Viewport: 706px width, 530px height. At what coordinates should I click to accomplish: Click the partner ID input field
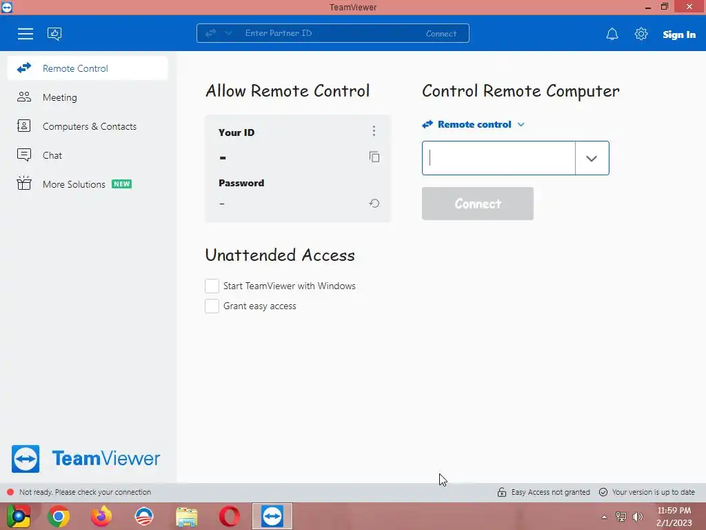(498, 158)
